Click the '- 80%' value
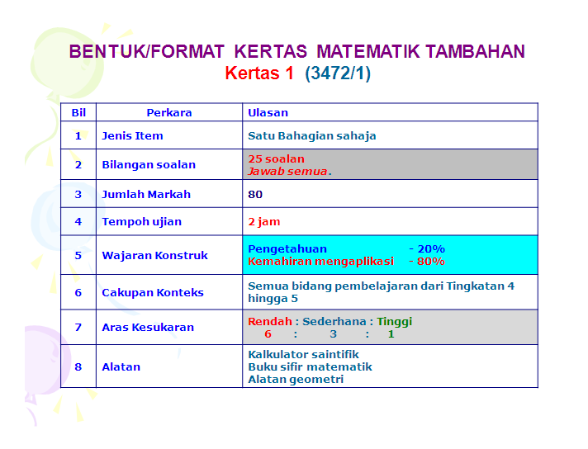 pyautogui.click(x=427, y=262)
